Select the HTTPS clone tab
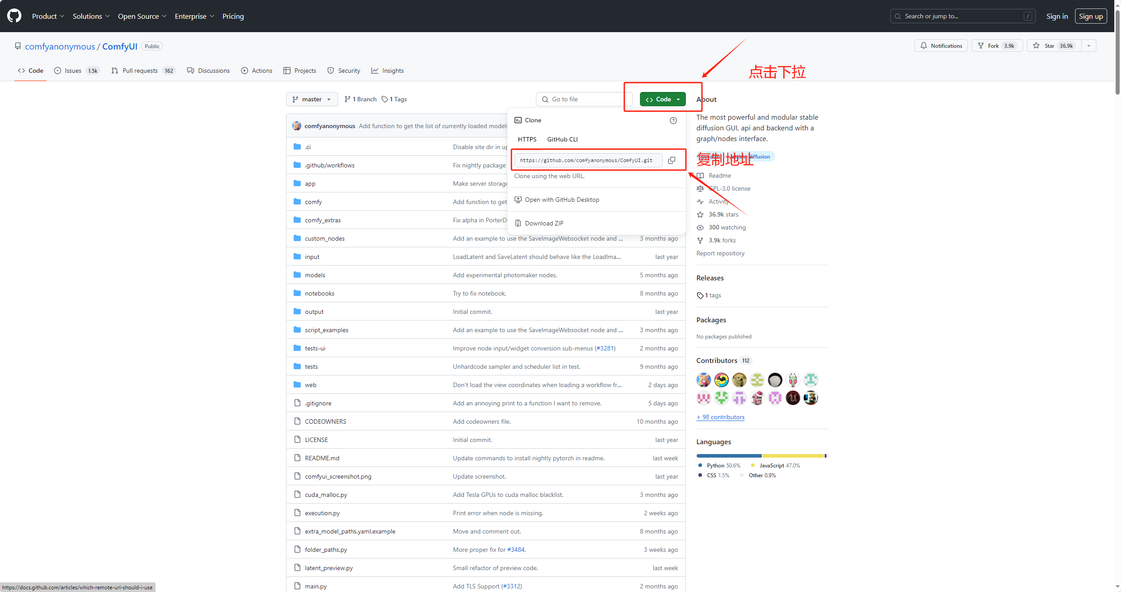Viewport: 1121px width, 592px height. 527,139
